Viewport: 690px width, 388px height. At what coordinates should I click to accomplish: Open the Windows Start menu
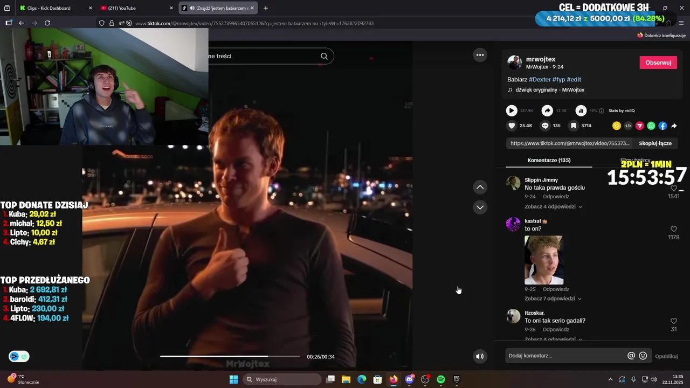point(233,379)
